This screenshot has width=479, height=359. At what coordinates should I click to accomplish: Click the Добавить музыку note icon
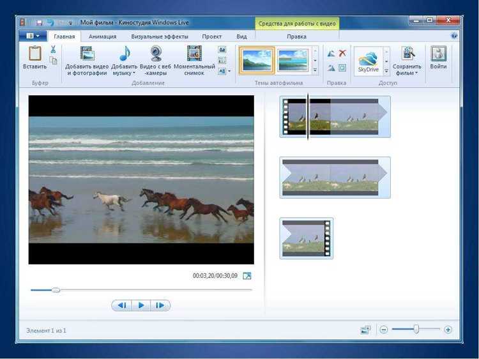coord(125,53)
